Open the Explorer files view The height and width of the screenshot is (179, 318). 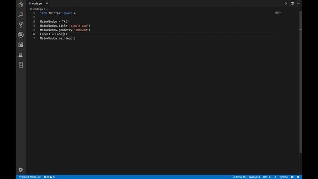21,5
